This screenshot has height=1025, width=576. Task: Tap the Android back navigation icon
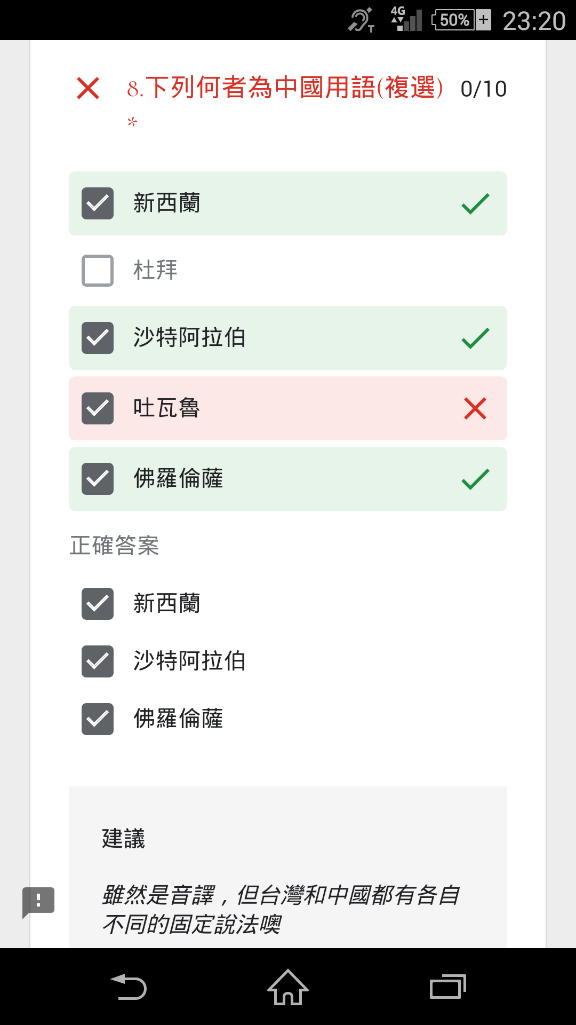(x=129, y=987)
